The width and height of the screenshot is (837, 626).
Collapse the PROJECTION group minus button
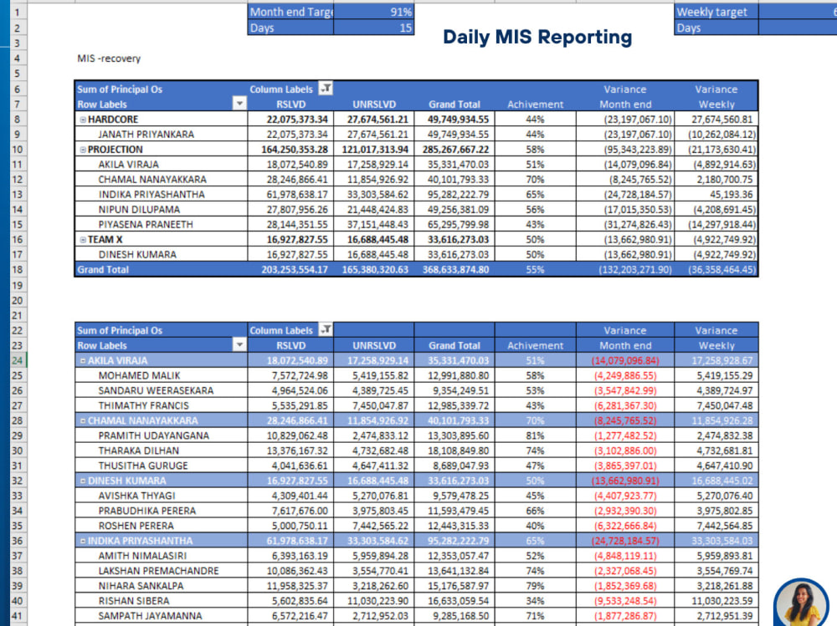[x=83, y=150]
